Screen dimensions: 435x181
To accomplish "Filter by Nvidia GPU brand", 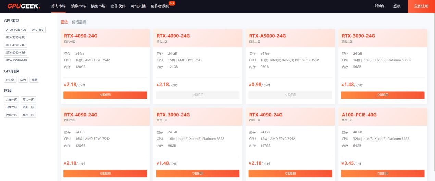I will pos(10,80).
